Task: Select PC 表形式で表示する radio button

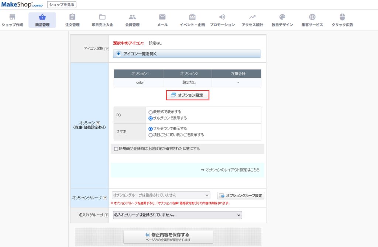Action: (x=150, y=112)
